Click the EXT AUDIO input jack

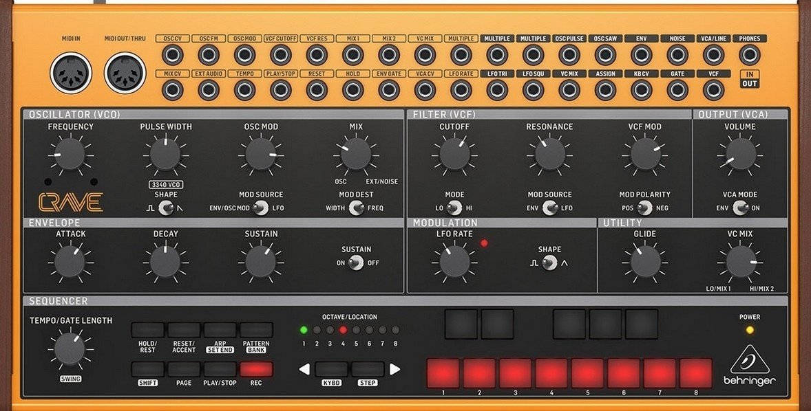[209, 90]
